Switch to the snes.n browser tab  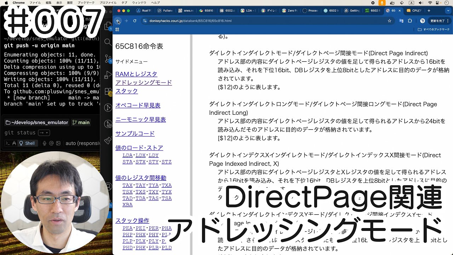point(186,11)
